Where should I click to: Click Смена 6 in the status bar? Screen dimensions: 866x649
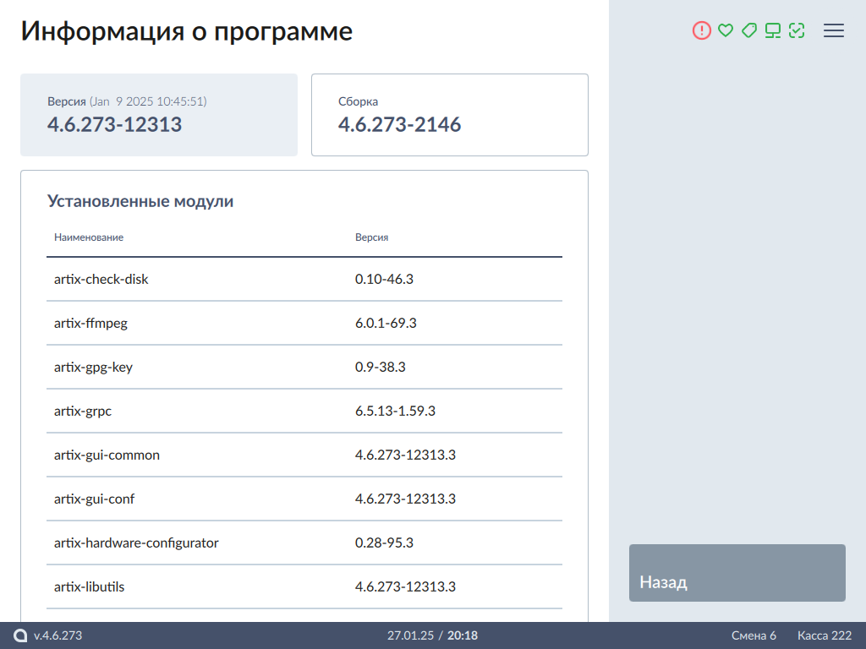point(754,635)
